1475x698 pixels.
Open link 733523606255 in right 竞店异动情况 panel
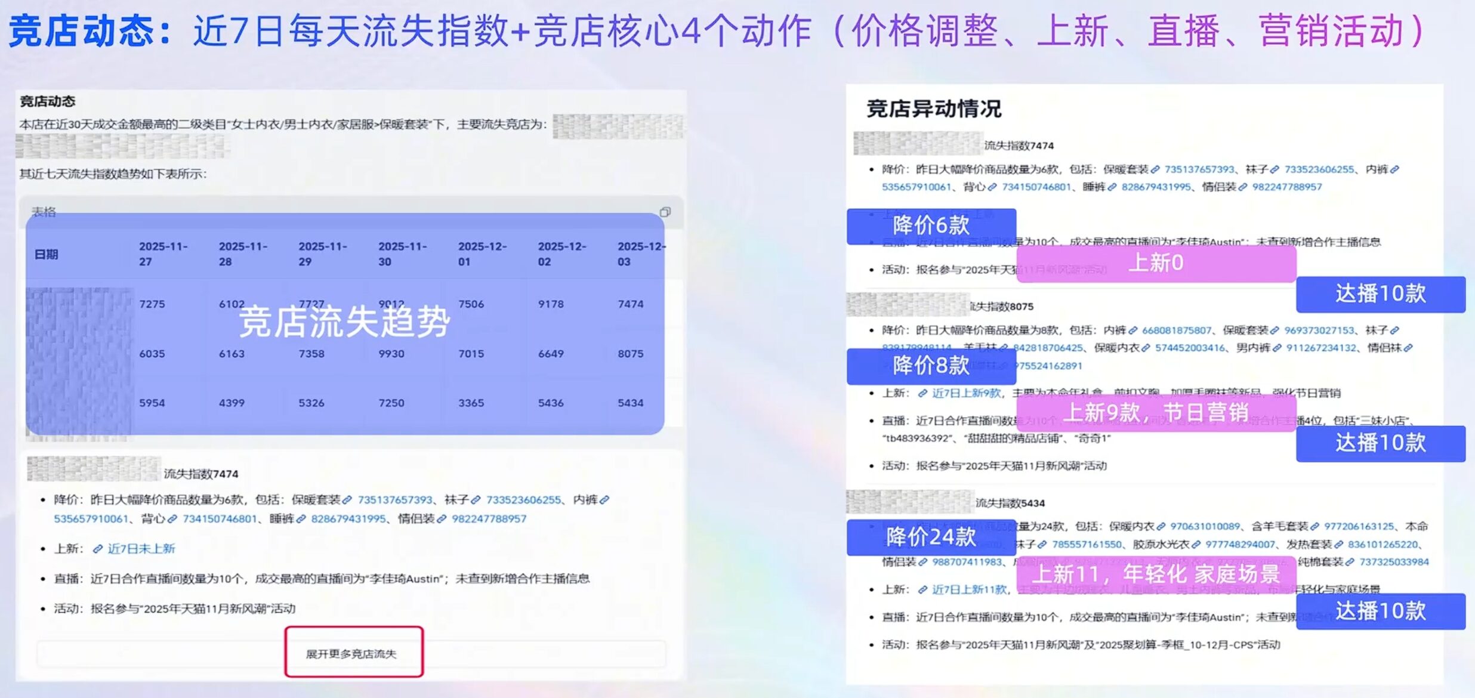[1319, 169]
